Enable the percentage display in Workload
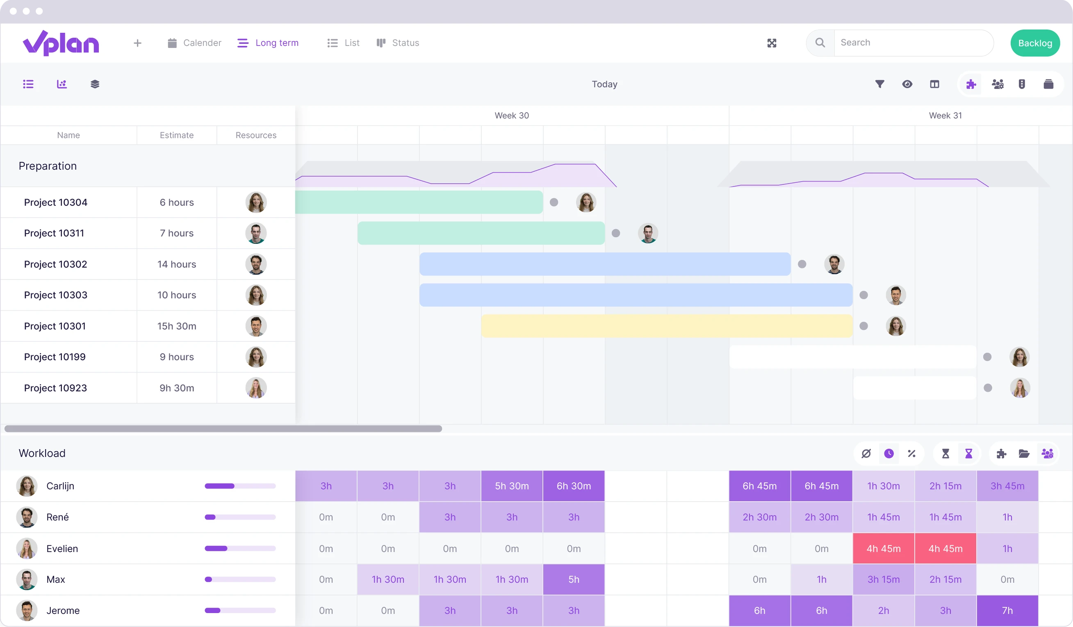Image resolution: width=1073 pixels, height=627 pixels. (912, 453)
